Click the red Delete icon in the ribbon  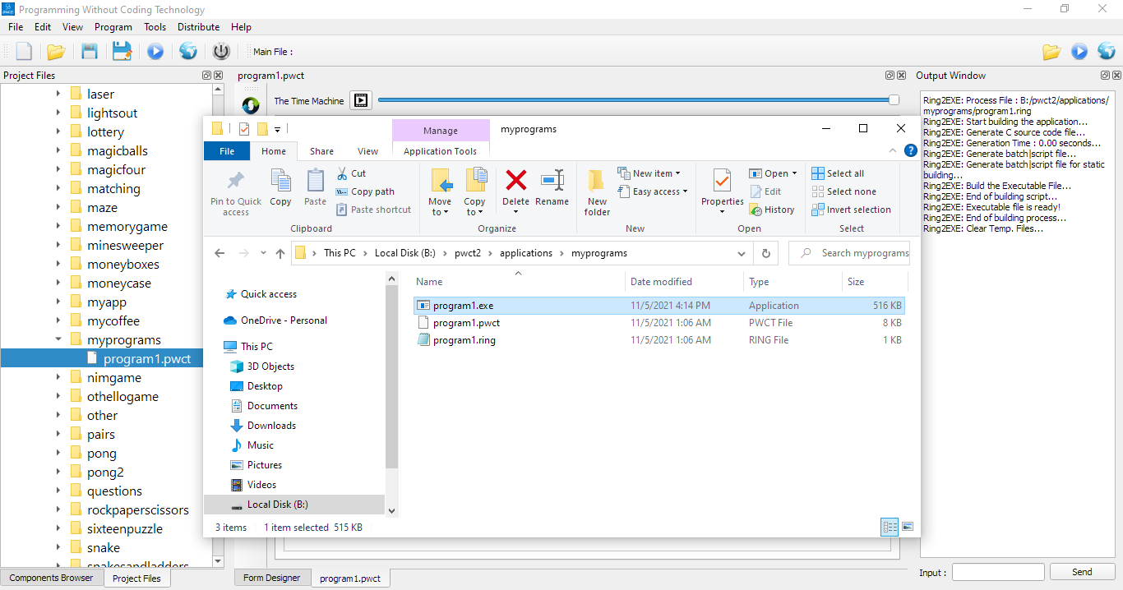515,188
